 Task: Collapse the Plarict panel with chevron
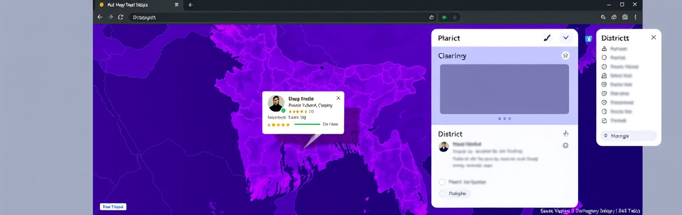[x=566, y=38]
